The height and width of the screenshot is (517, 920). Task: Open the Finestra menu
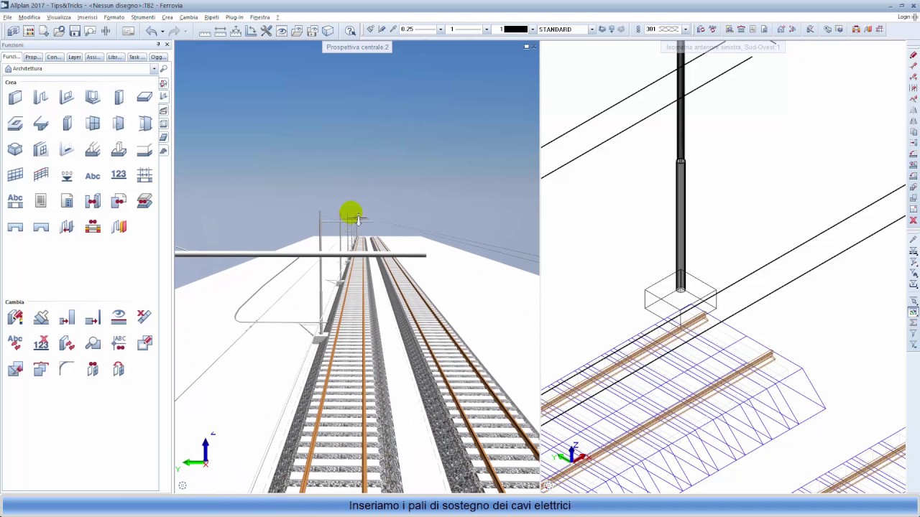click(259, 17)
